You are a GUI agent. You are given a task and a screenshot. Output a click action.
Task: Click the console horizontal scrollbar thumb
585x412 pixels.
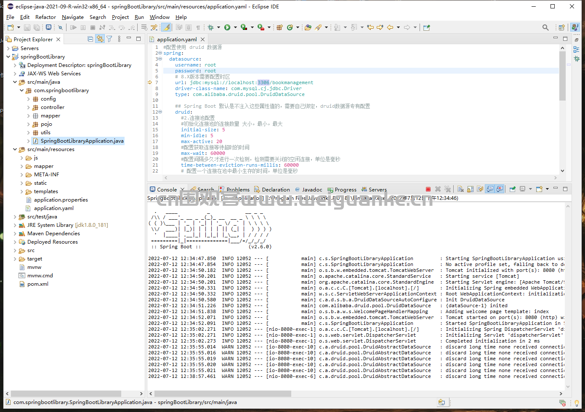pyautogui.click(x=223, y=393)
